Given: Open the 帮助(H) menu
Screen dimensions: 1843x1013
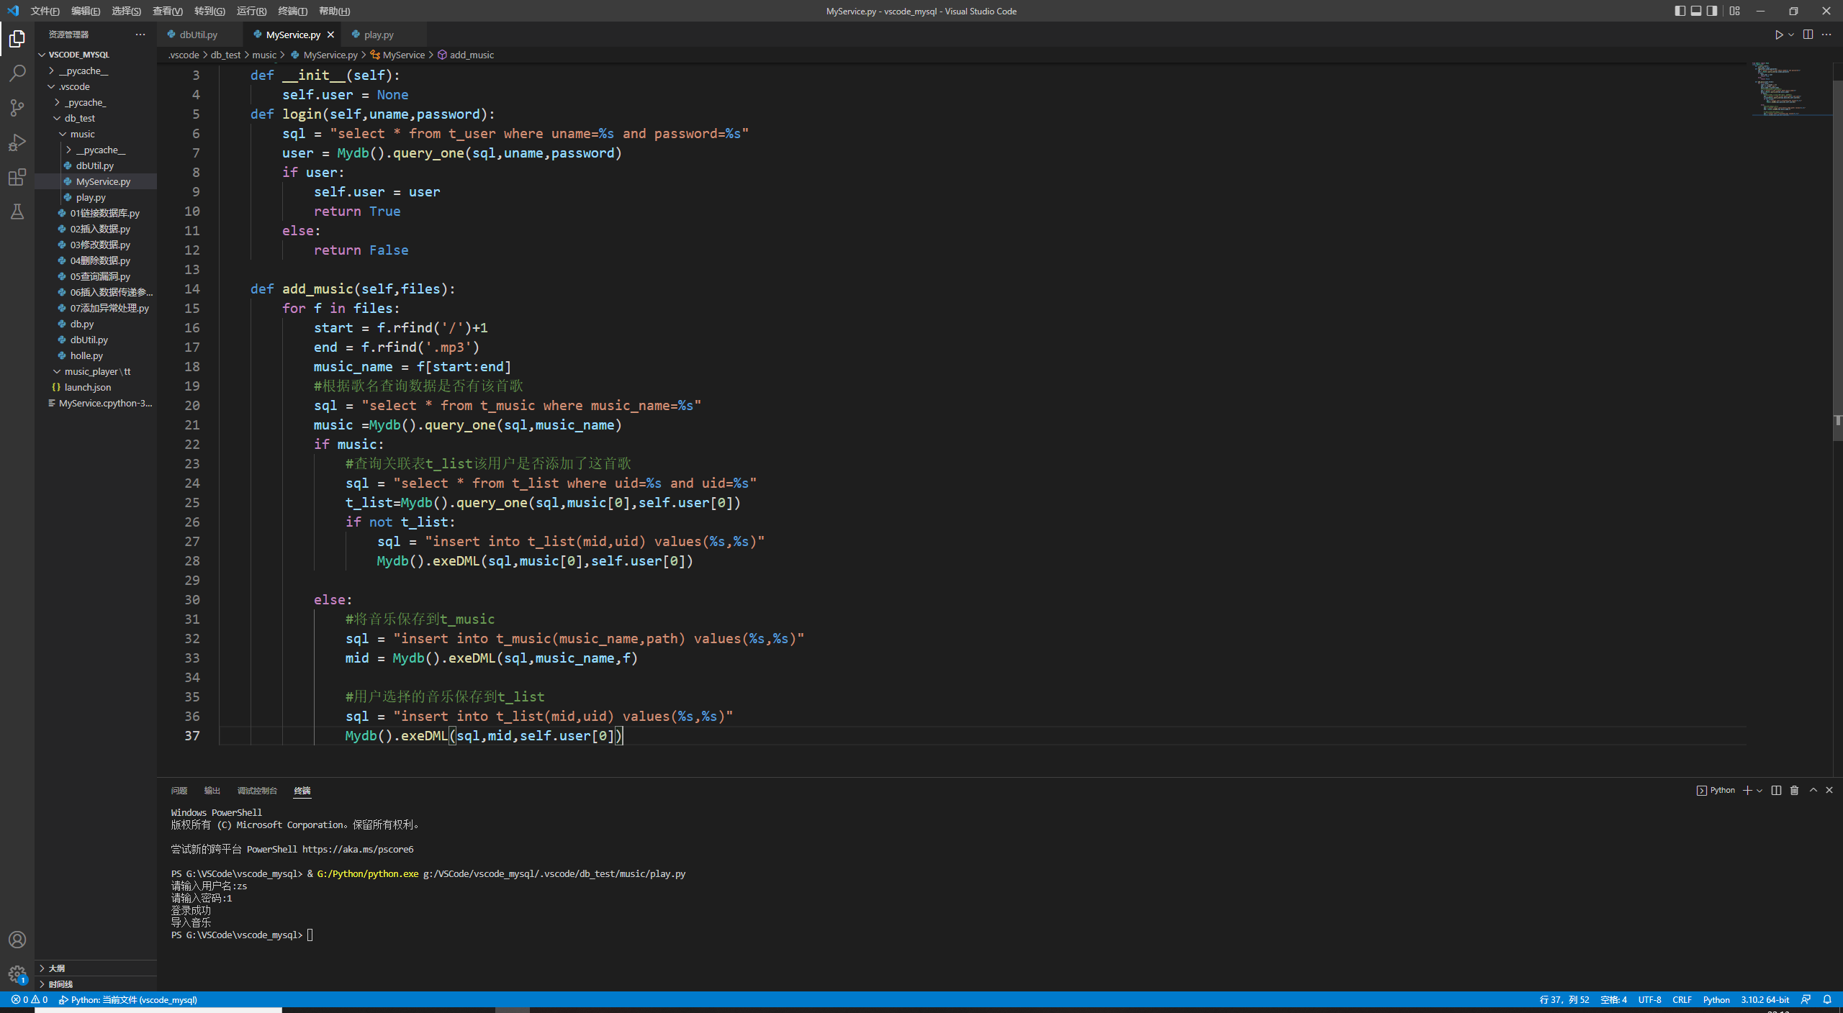Looking at the screenshot, I should [334, 11].
